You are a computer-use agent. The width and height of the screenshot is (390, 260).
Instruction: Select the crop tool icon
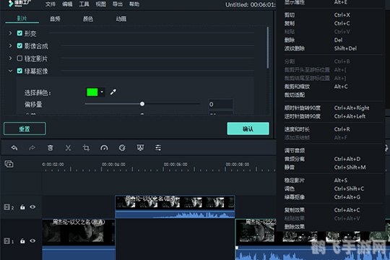tap(86, 148)
